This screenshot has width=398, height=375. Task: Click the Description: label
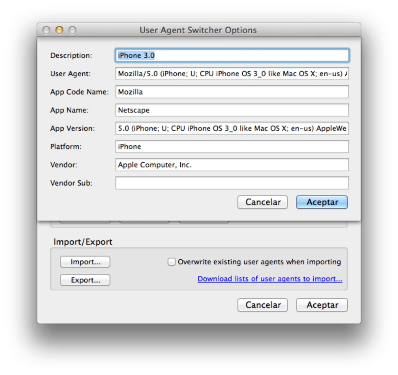point(71,55)
